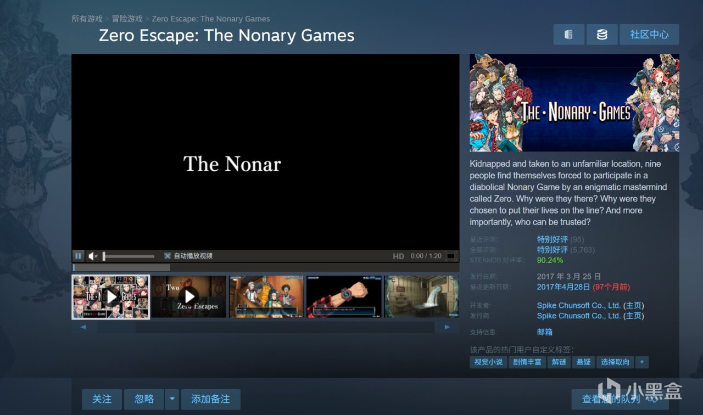Unmute the video speaker icon
This screenshot has height=415, width=703.
[93, 256]
